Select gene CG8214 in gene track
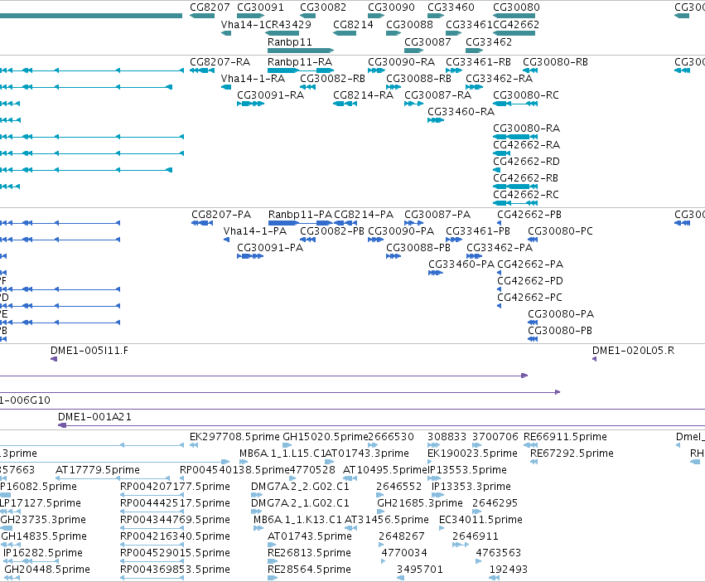 coord(345,33)
